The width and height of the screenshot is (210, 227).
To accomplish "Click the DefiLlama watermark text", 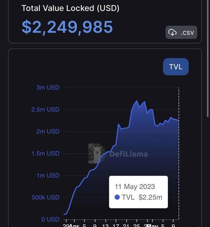I will (x=128, y=154).
